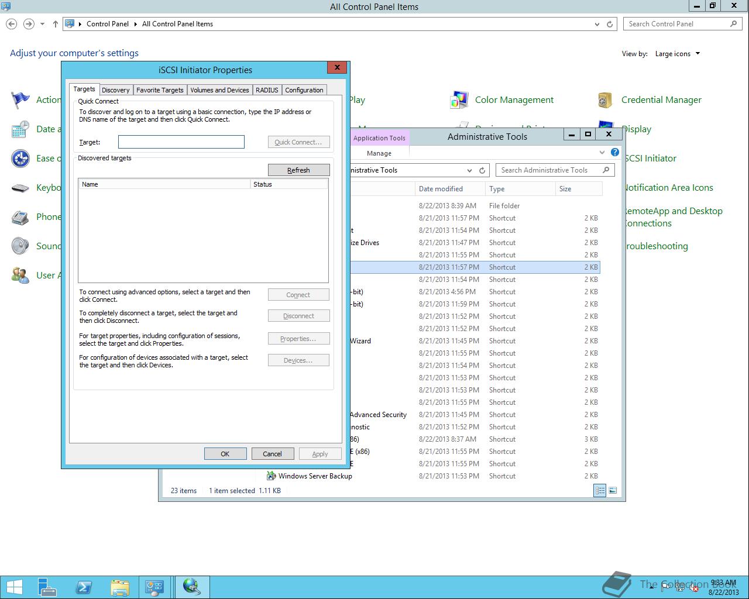
Task: Switch to Control Panel taskbar button
Action: tap(155, 587)
